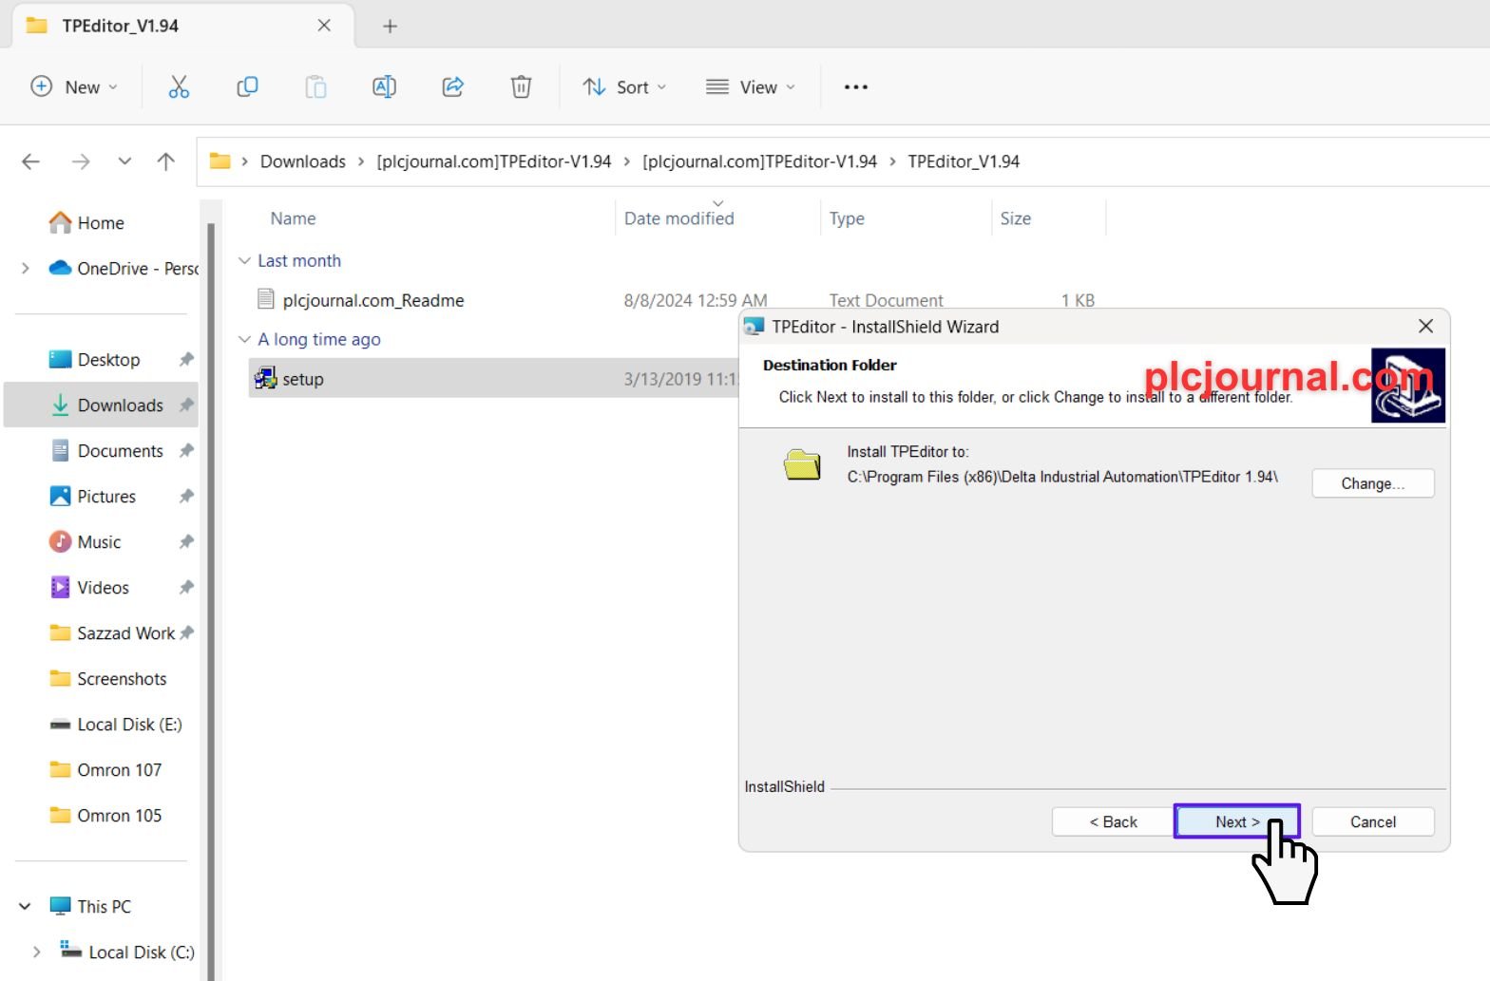Viewport: 1490px width, 981px height.
Task: Close the TPEditor InstallShield Wizard dialog
Action: [x=1425, y=326]
